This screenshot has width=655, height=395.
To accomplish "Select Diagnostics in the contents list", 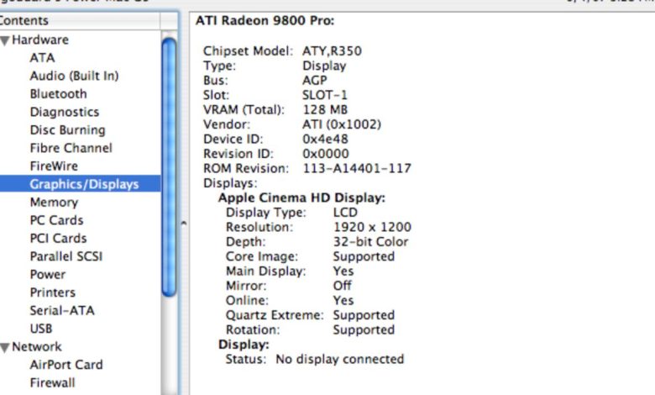I will point(65,112).
